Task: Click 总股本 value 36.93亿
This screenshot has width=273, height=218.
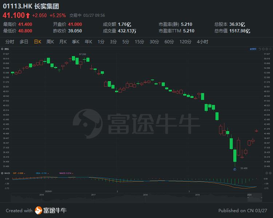Action: point(237,24)
